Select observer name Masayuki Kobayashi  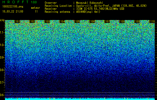pyautogui.click(x=90, y=3)
